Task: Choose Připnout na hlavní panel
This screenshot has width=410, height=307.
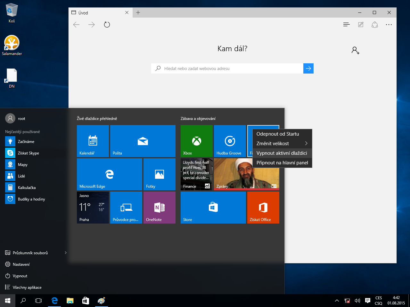Action: pyautogui.click(x=282, y=163)
